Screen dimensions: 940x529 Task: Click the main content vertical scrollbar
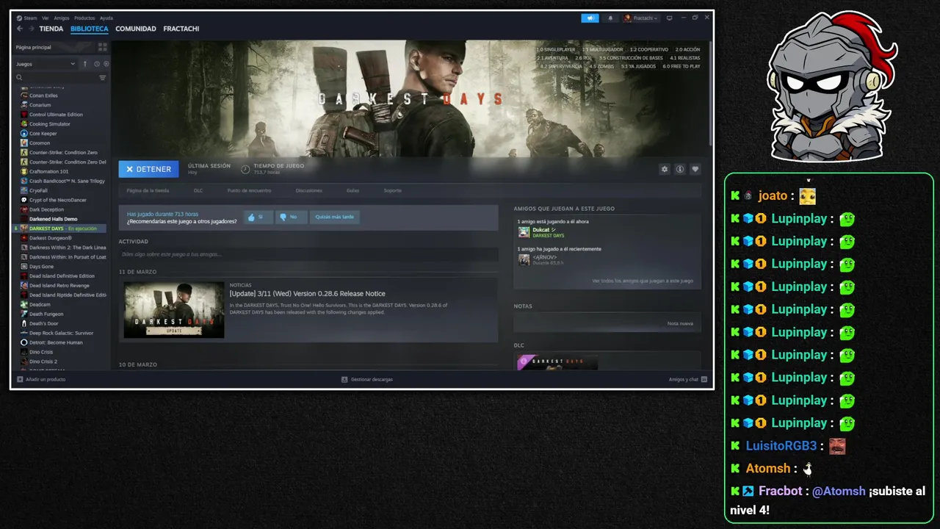click(x=709, y=93)
